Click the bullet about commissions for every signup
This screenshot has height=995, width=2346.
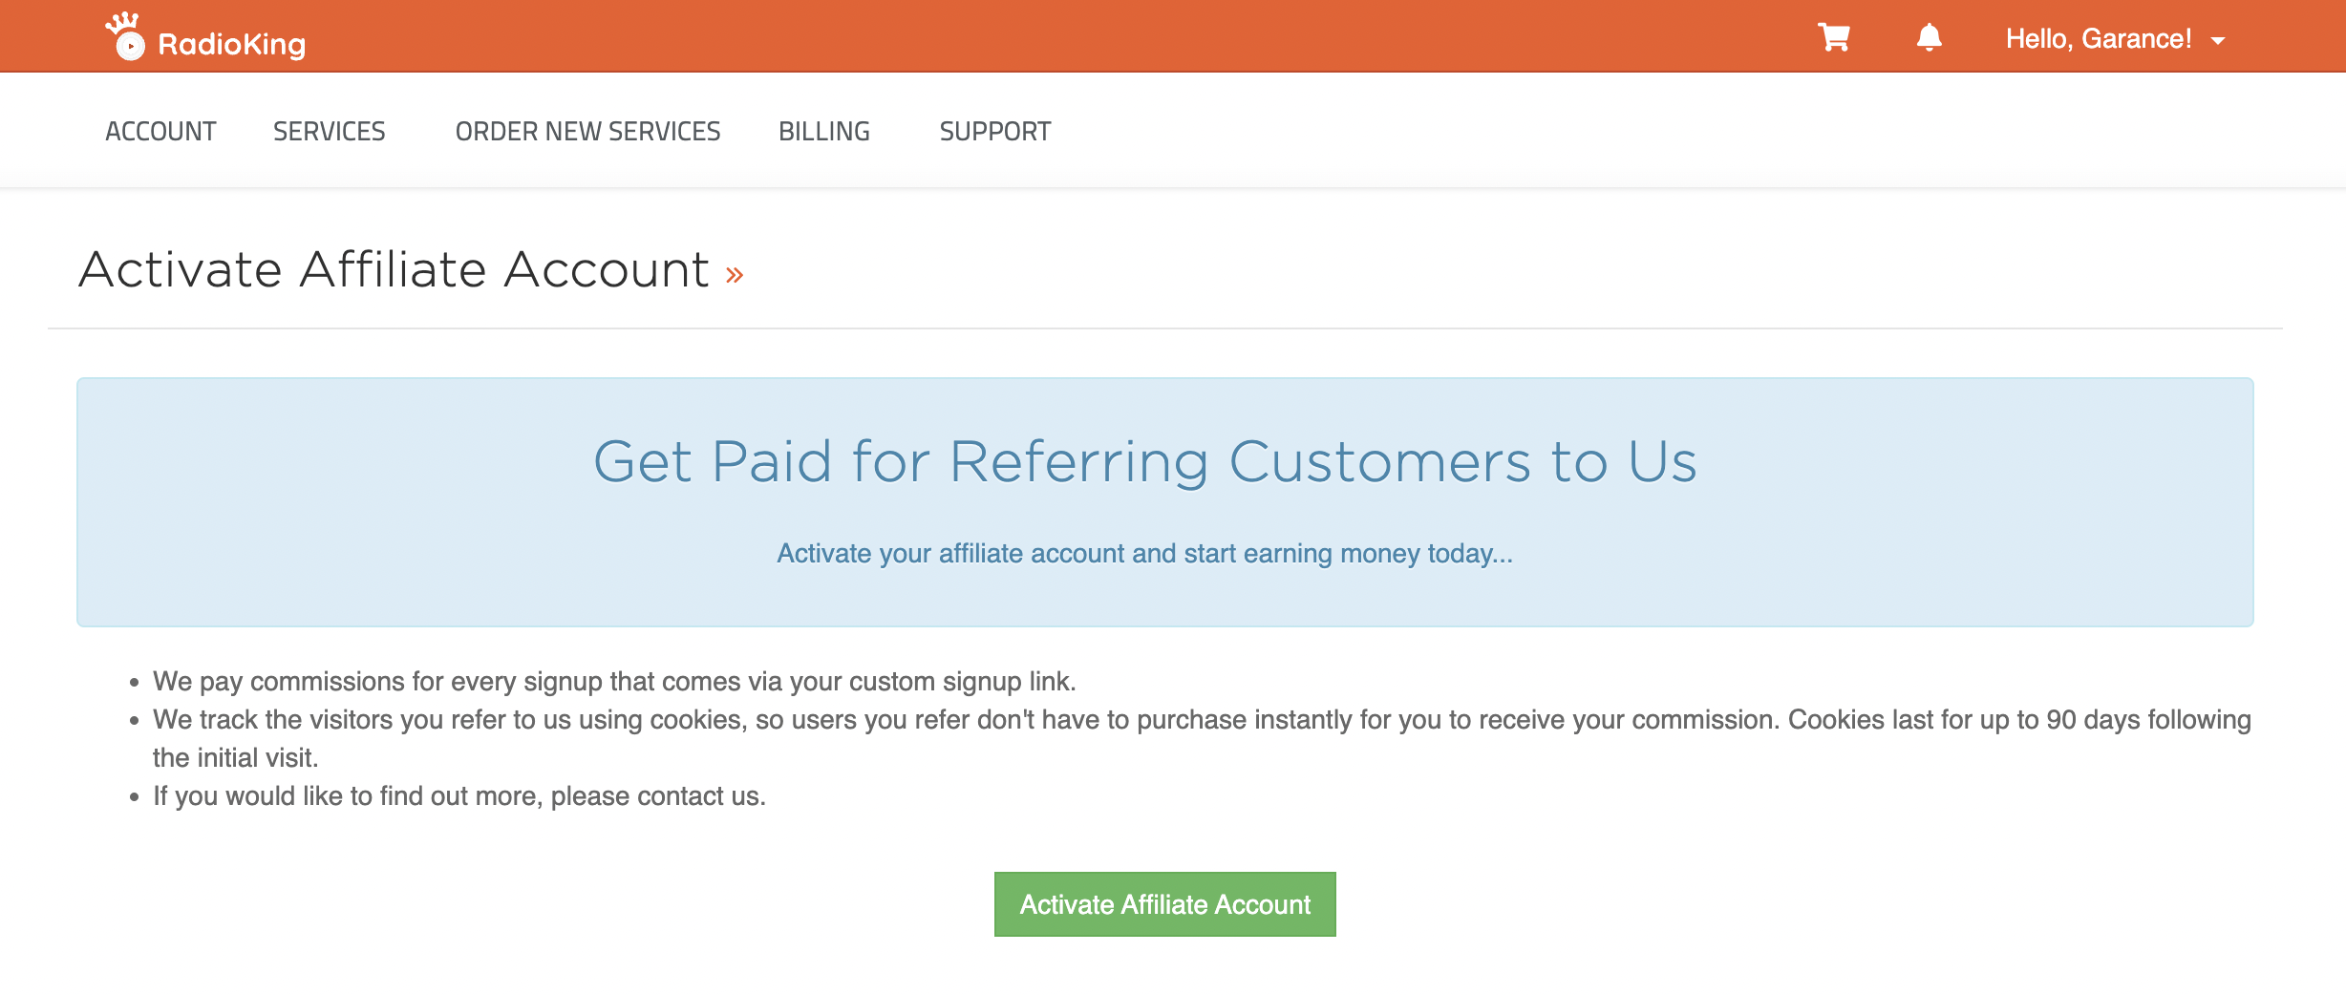614,681
